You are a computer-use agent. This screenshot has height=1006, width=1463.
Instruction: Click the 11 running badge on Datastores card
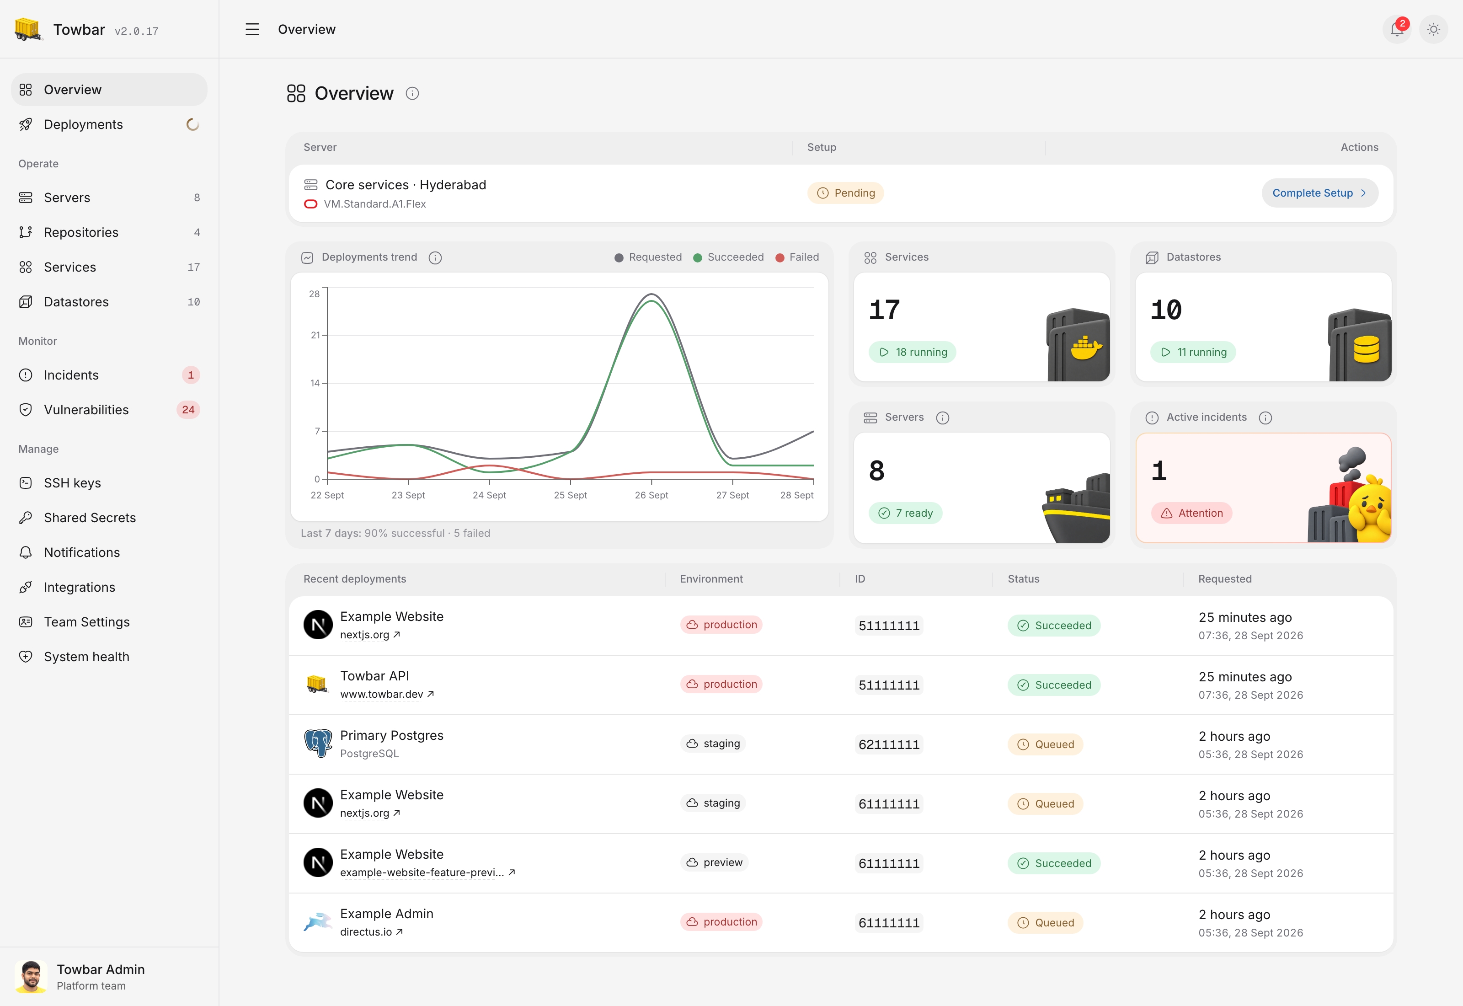1193,352
